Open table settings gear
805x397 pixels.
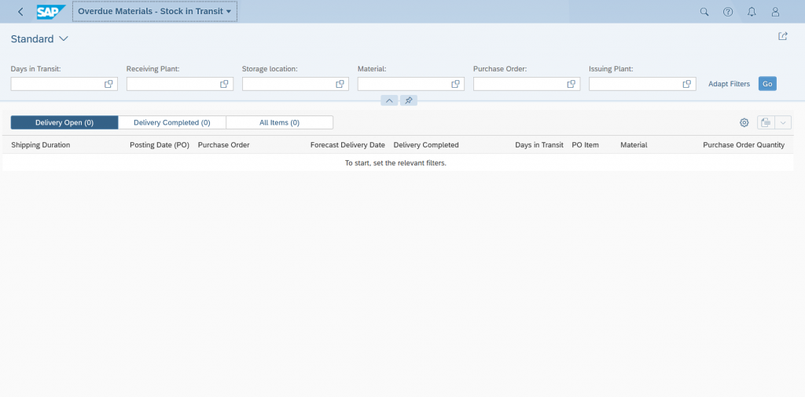(744, 122)
